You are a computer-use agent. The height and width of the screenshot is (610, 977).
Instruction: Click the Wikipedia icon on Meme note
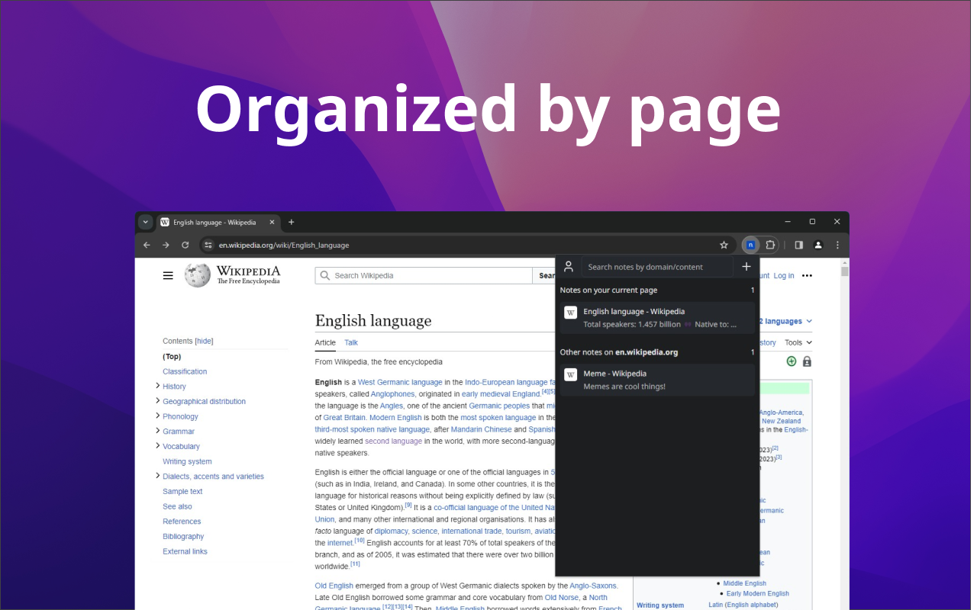(x=570, y=374)
